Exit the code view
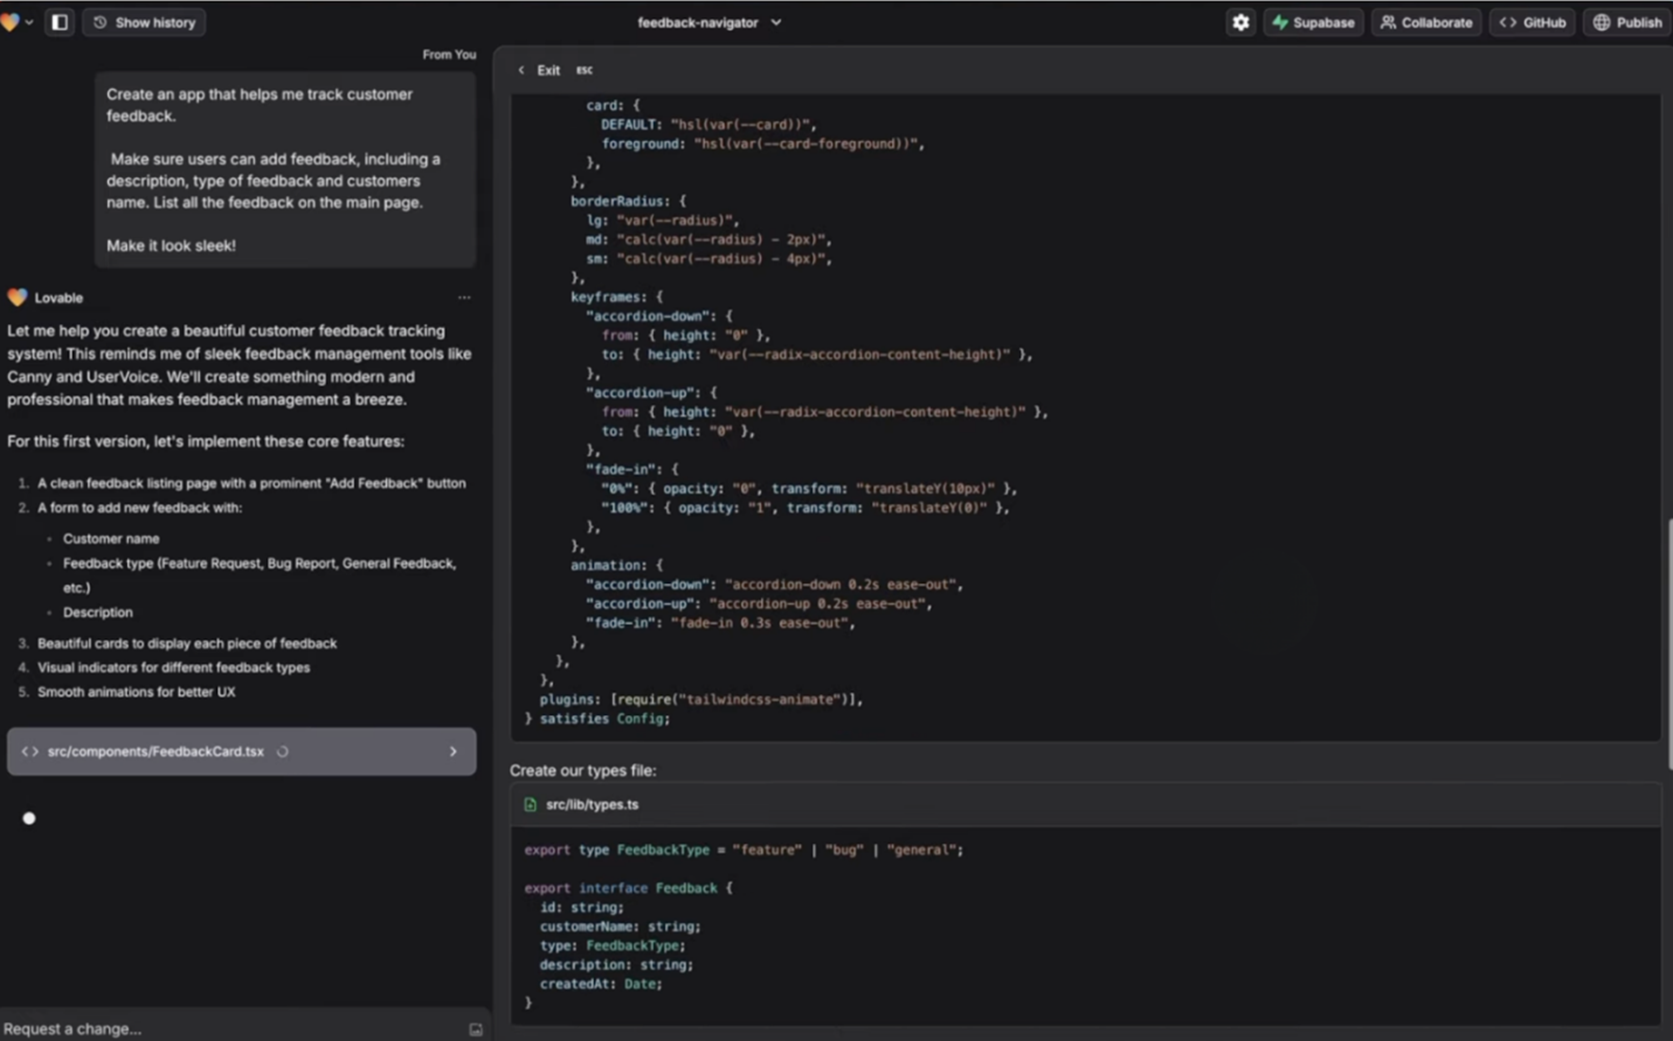Viewport: 1673px width, 1041px height. [x=548, y=70]
